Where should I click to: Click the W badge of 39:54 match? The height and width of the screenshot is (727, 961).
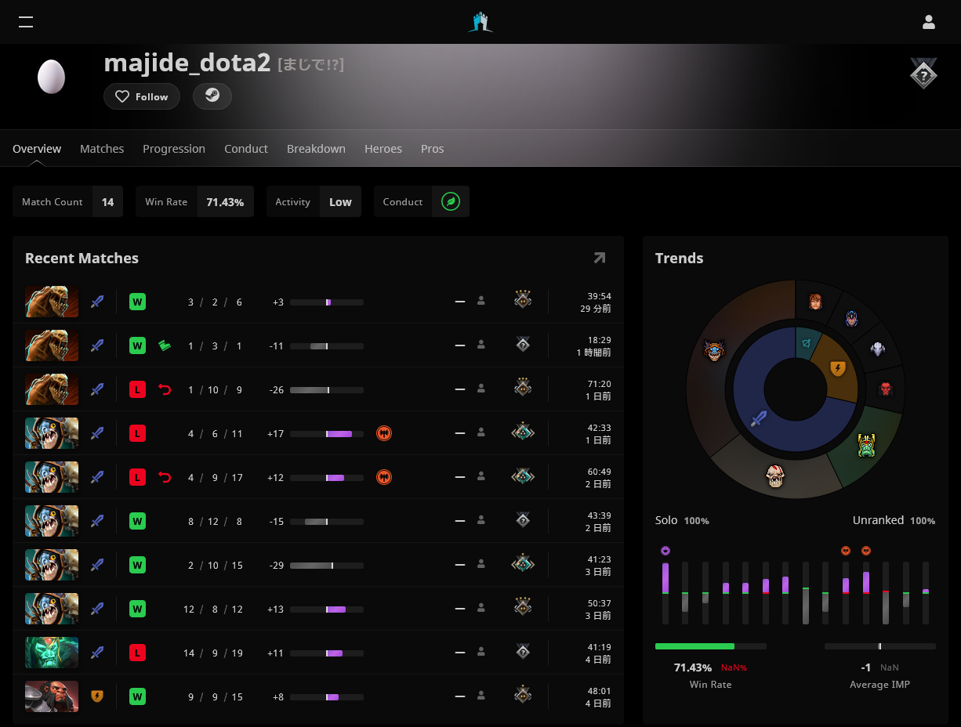[x=137, y=302]
